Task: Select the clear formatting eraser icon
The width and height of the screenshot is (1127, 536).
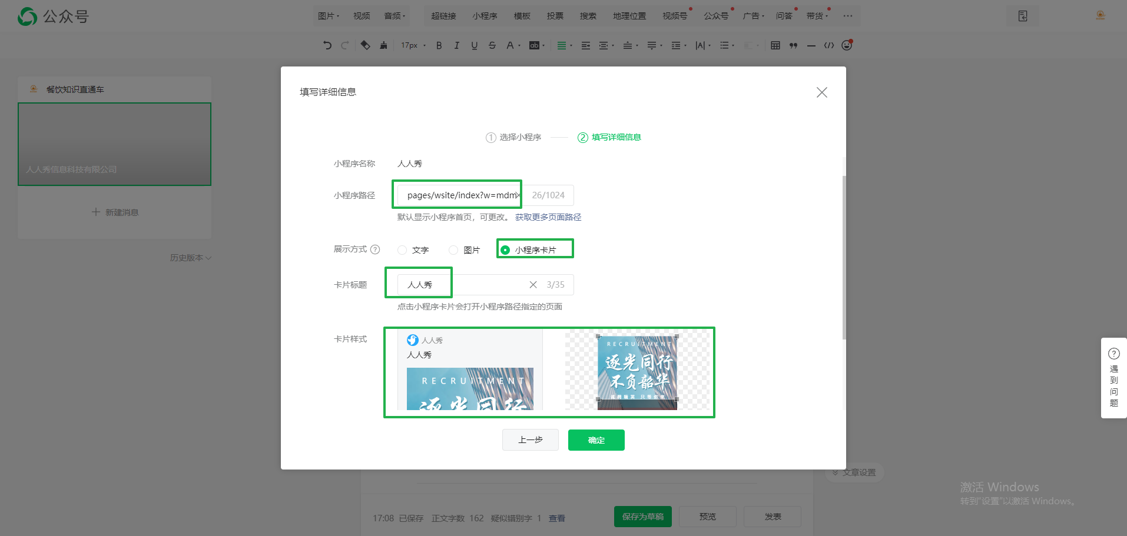Action: click(x=366, y=45)
